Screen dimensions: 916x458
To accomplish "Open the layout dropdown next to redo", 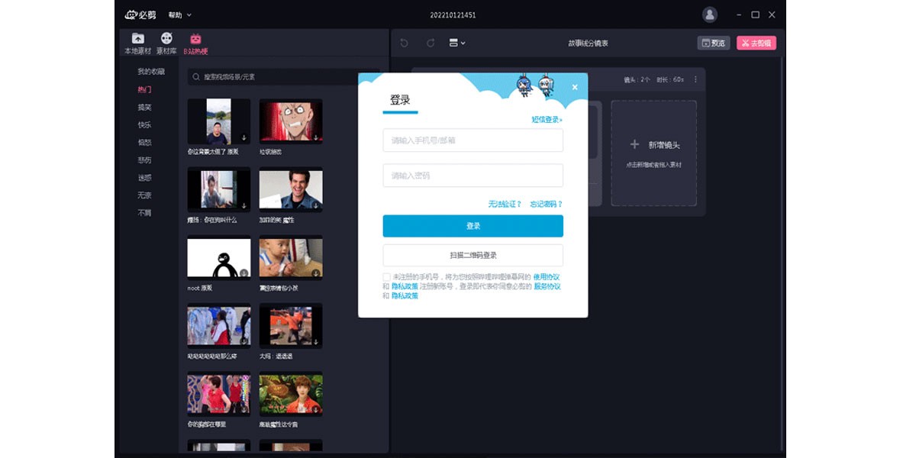I will [x=457, y=43].
